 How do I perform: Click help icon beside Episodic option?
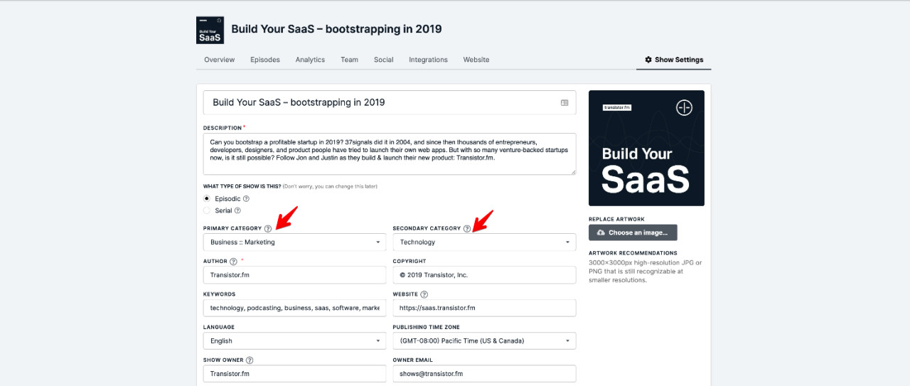click(x=247, y=199)
